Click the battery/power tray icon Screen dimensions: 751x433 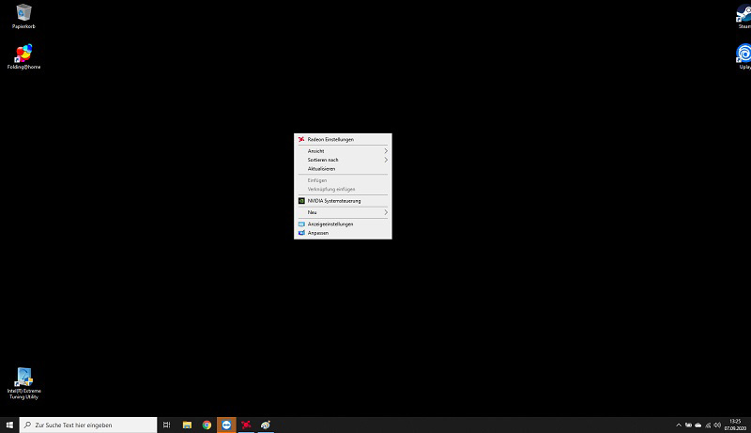pyautogui.click(x=688, y=425)
